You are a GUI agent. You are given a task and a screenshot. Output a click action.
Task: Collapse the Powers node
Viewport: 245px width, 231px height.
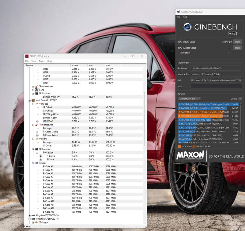33,139
